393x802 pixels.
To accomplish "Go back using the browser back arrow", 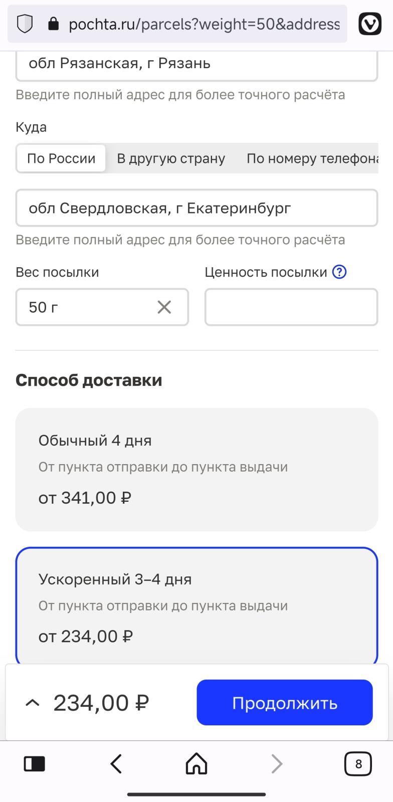I will 116,764.
